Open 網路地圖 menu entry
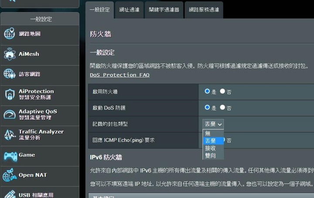The image size is (314, 198). click(40, 35)
